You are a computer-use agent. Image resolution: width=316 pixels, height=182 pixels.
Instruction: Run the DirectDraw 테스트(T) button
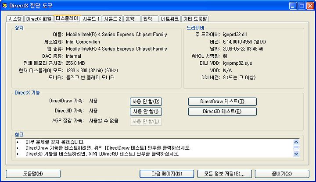(x=222, y=101)
